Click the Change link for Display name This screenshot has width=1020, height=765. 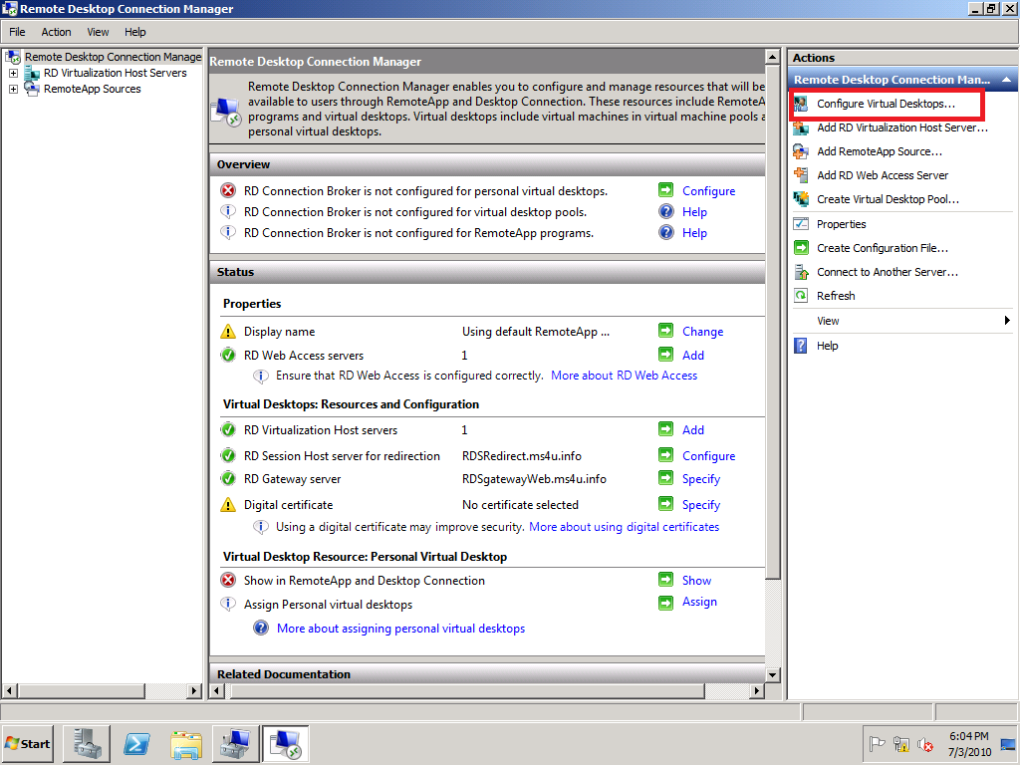702,331
